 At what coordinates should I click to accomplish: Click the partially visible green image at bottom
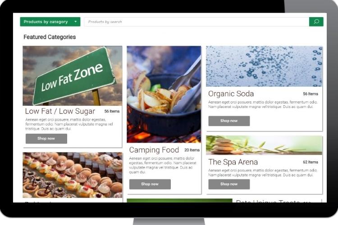179,201
